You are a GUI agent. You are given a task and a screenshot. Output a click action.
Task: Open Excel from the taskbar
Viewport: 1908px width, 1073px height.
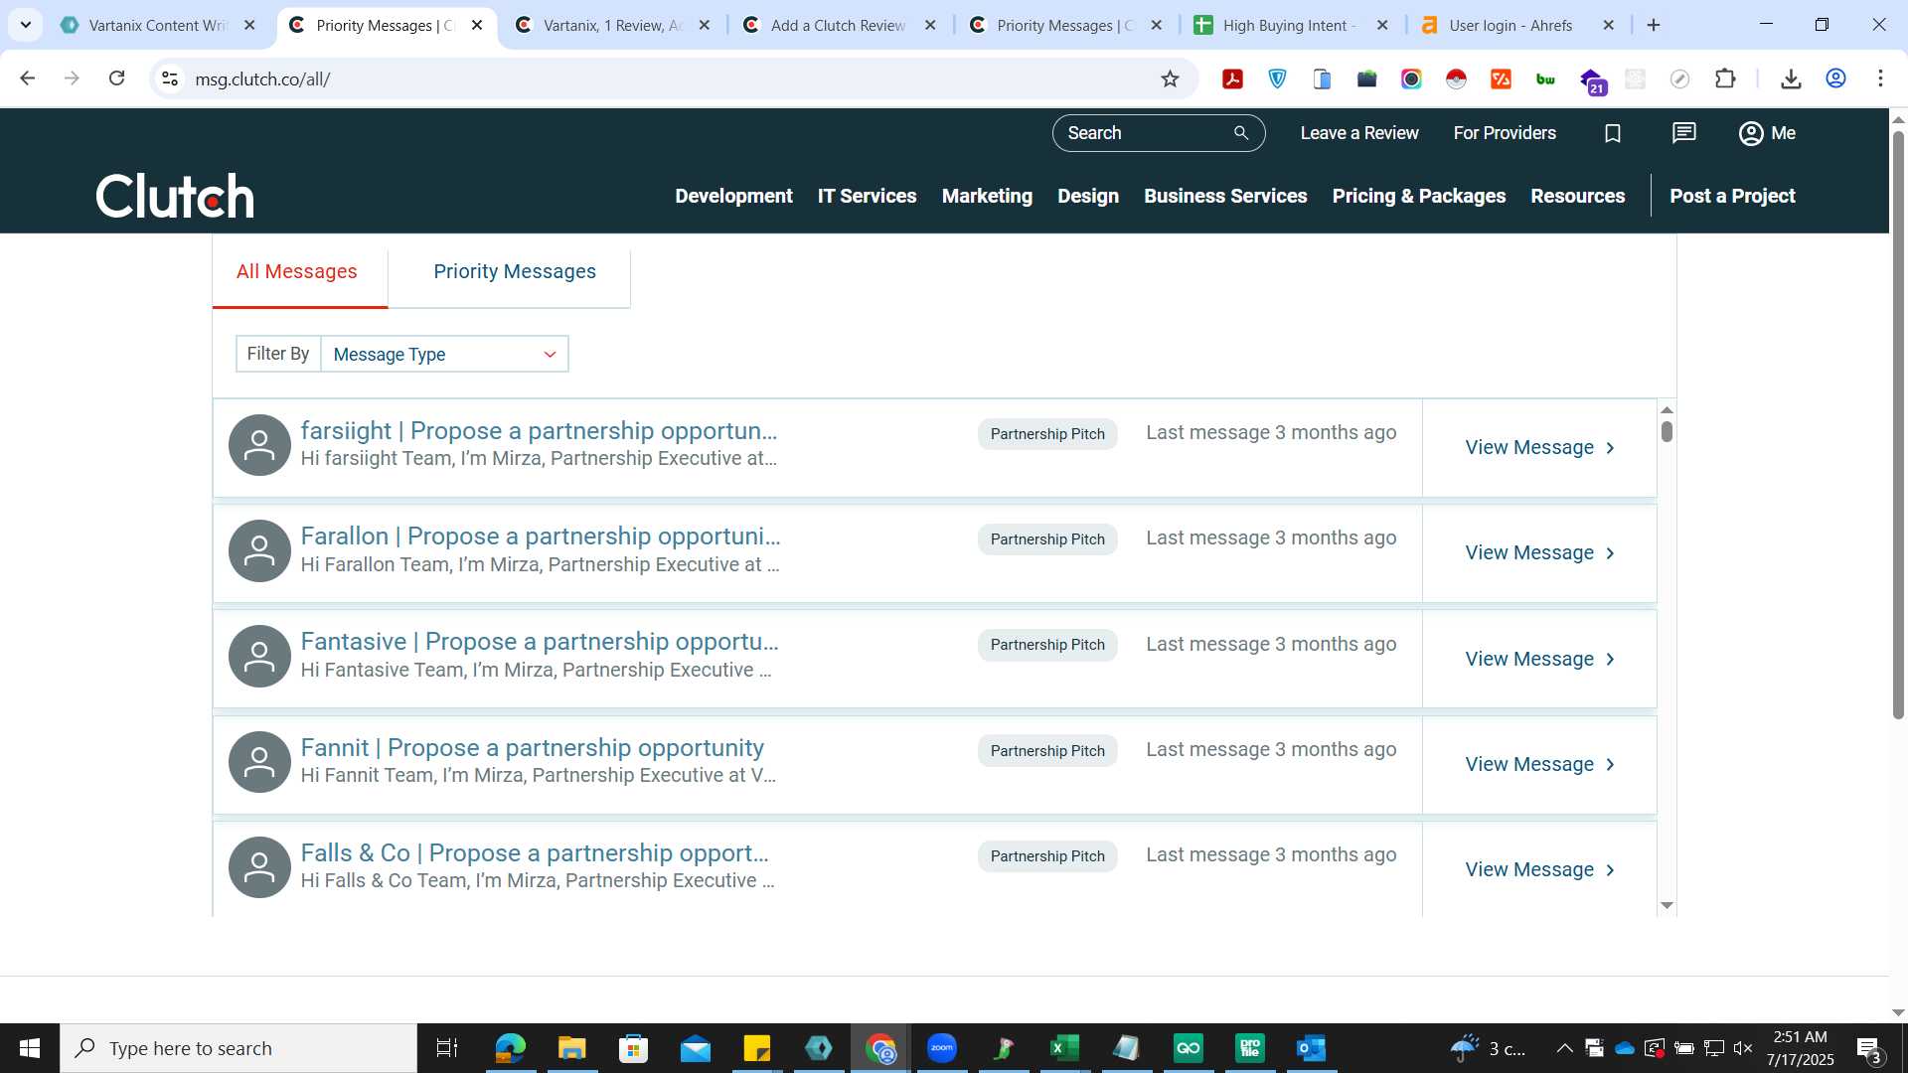(1065, 1048)
